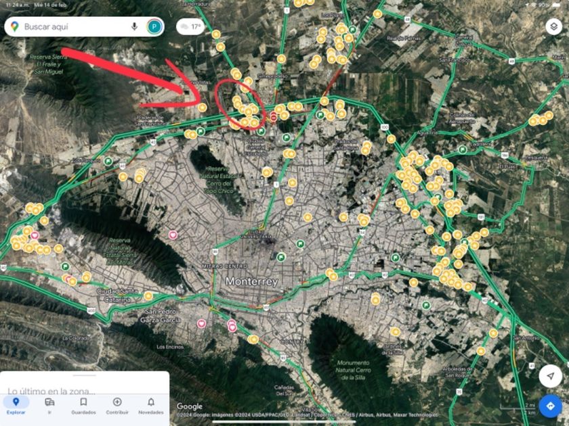Switch to the Ir tab
Viewport: 569px width, 426px height.
click(49, 406)
